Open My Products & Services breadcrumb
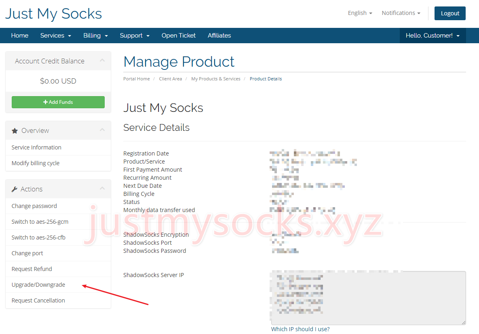Viewport: 479px width, 334px height. tap(216, 79)
